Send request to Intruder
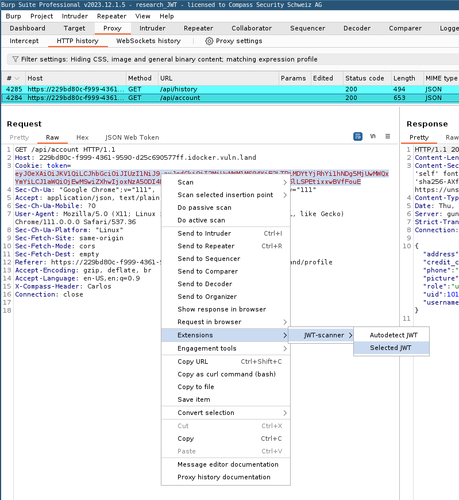 tap(204, 233)
